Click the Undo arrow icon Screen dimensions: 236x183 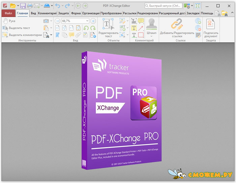point(58,6)
